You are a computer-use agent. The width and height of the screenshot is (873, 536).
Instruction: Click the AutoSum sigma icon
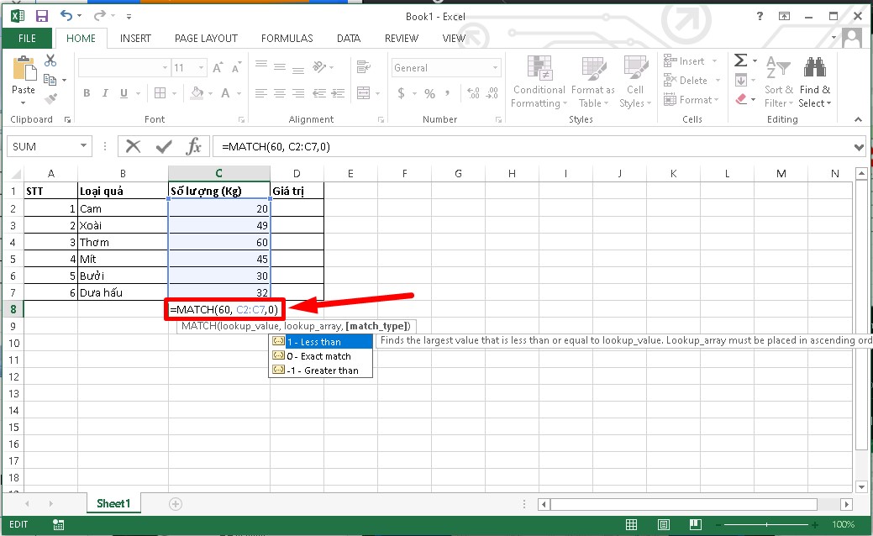740,60
